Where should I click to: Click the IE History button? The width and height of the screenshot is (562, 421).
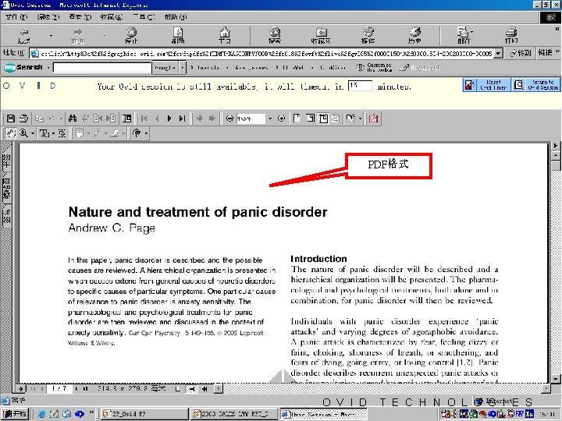[x=414, y=35]
